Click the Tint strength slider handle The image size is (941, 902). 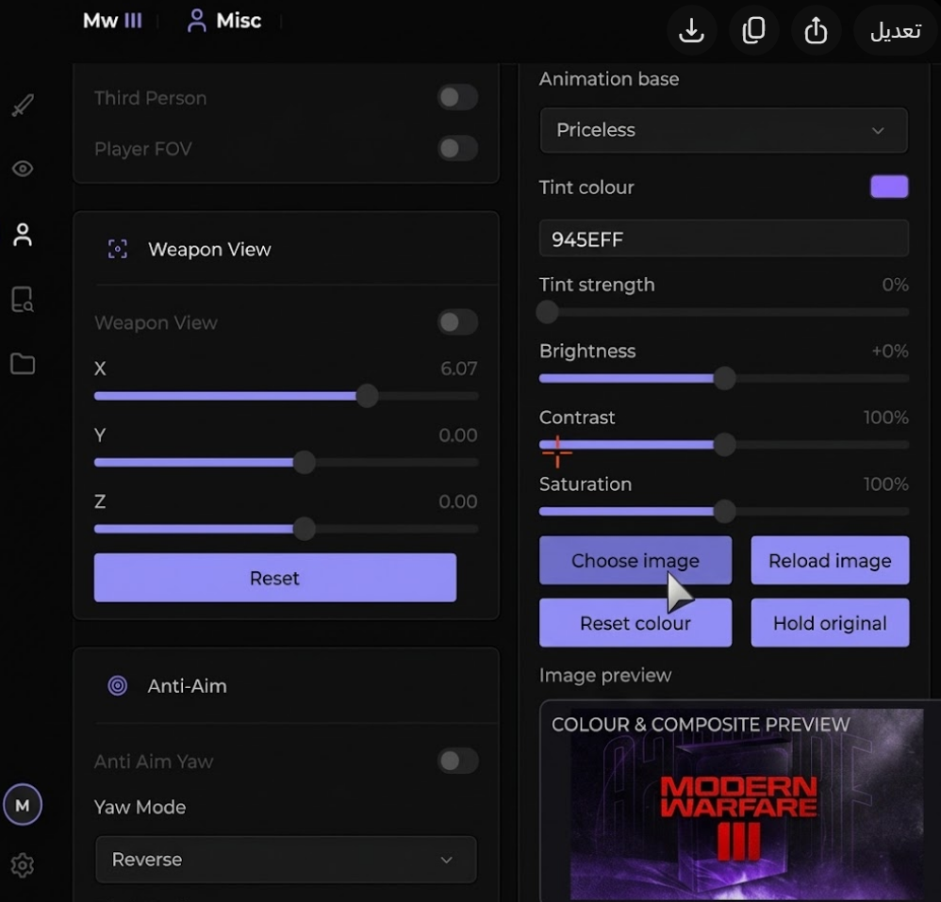[547, 312]
